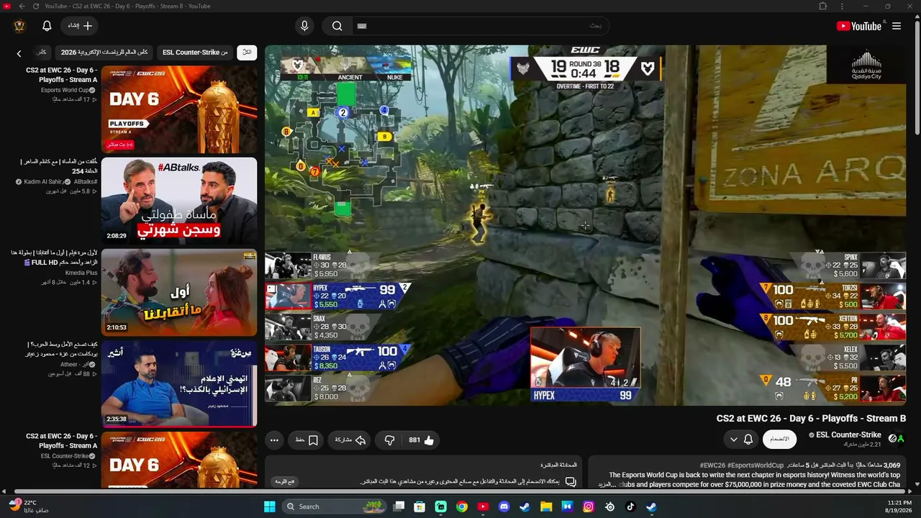This screenshot has width=921, height=518.
Task: Click the Create plus button
Action: click(80, 26)
